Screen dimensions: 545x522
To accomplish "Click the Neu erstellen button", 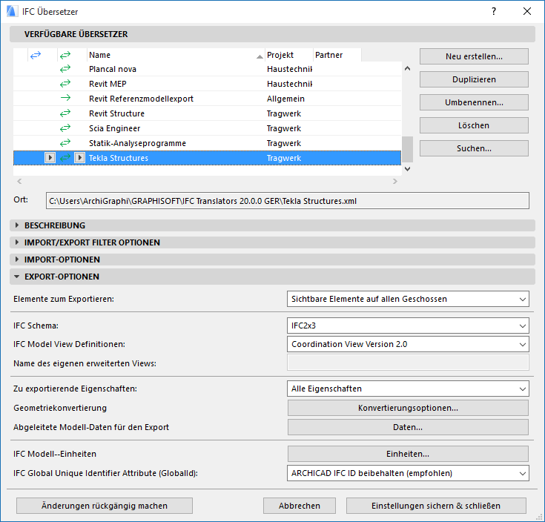I will [x=474, y=56].
